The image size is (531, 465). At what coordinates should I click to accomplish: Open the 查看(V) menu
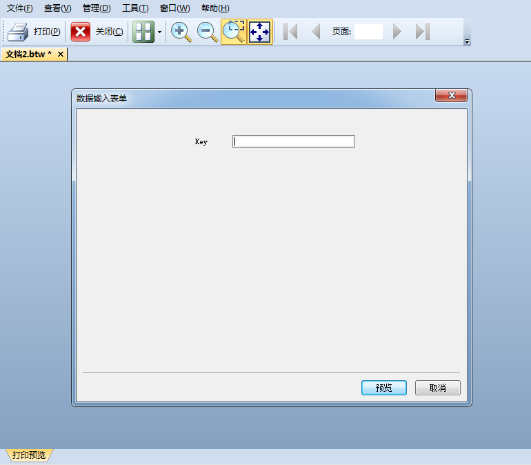(x=57, y=8)
